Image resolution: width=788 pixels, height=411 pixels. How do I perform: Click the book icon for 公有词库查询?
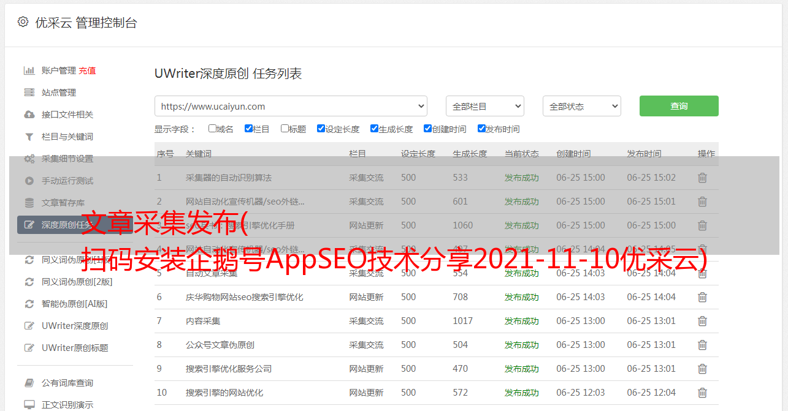[x=29, y=383]
